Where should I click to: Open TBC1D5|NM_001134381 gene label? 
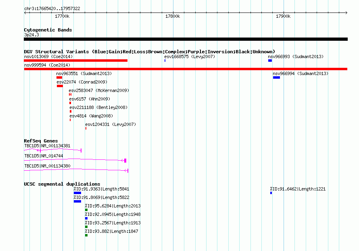(x=47, y=146)
